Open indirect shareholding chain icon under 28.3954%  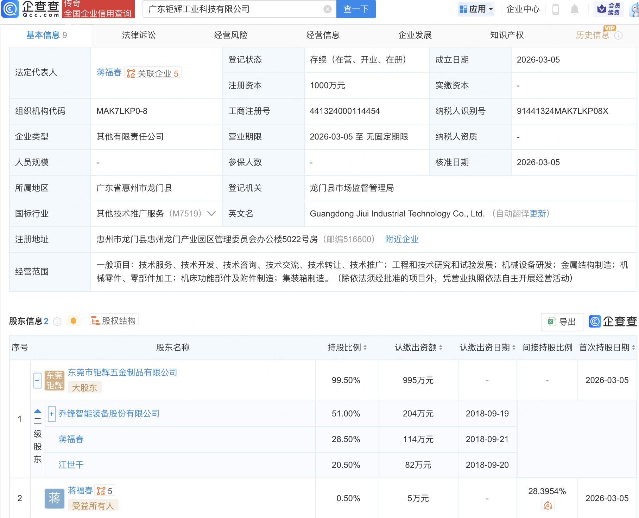[x=548, y=505]
